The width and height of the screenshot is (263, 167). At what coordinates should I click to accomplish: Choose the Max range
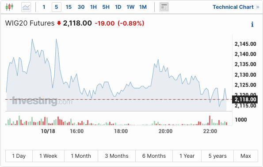tap(246, 156)
